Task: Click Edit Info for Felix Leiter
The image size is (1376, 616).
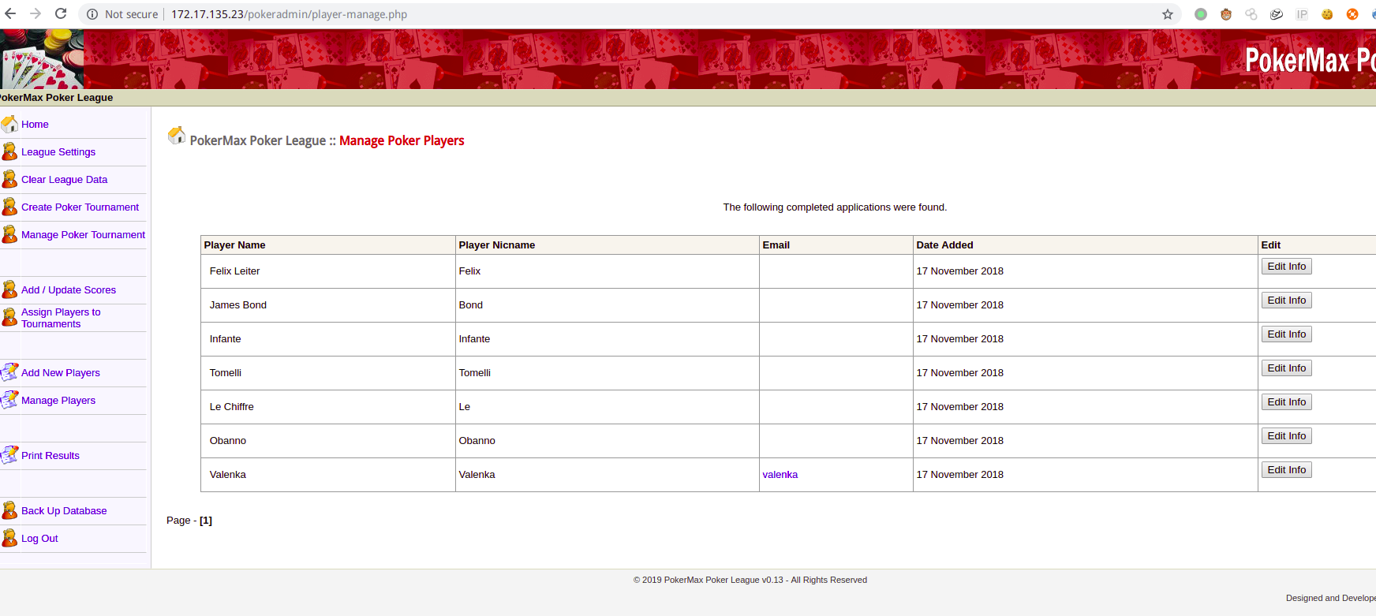Action: [x=1286, y=267]
